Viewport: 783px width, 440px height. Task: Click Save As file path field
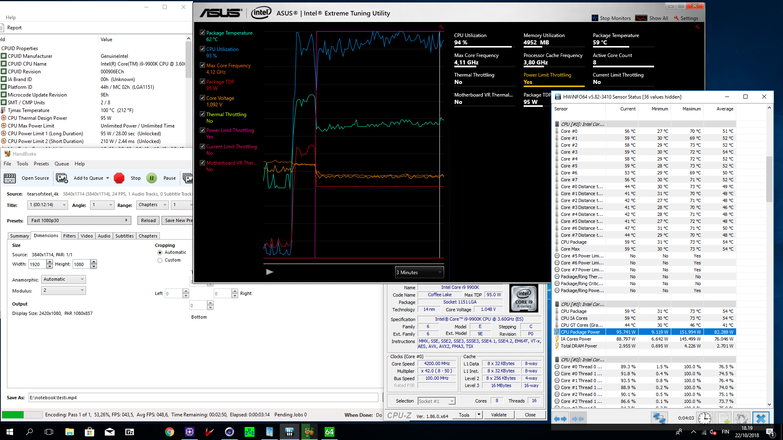coord(203,398)
